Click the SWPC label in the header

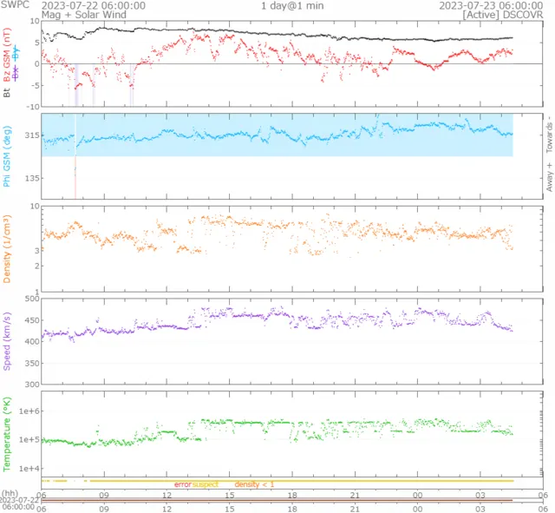pyautogui.click(x=14, y=5)
